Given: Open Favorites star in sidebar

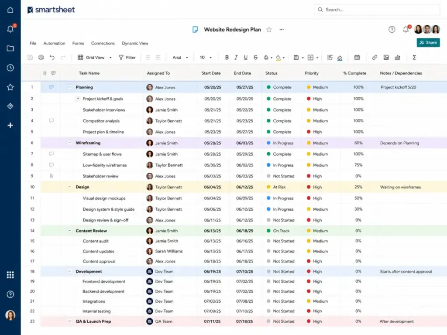Looking at the screenshot, I should pyautogui.click(x=10, y=87).
